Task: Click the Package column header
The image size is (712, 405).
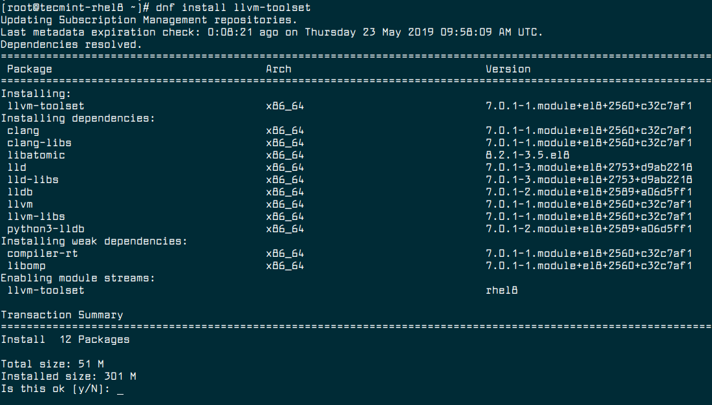Action: pyautogui.click(x=28, y=69)
